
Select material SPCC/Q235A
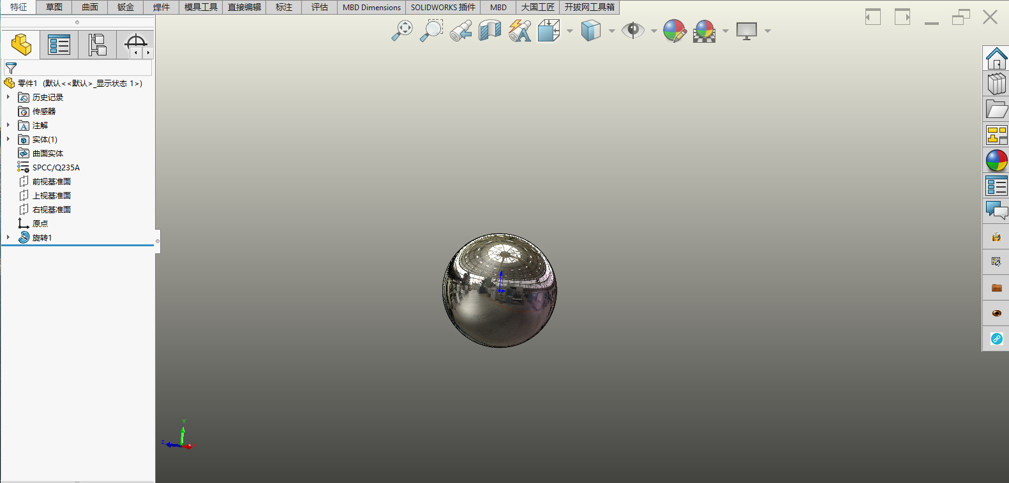[56, 167]
